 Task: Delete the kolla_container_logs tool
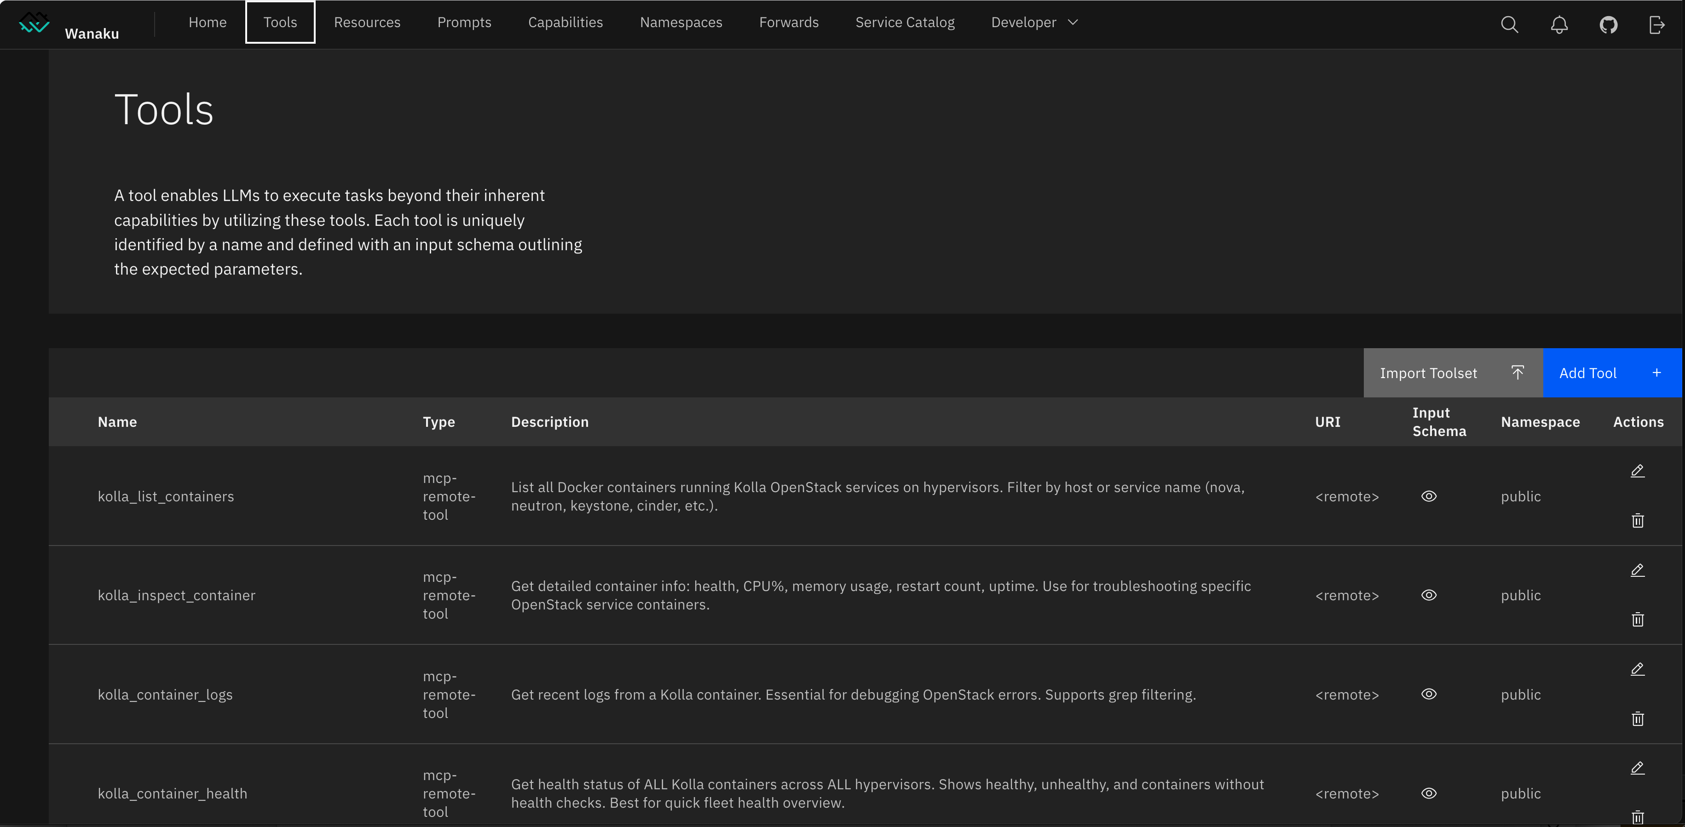coord(1637,719)
